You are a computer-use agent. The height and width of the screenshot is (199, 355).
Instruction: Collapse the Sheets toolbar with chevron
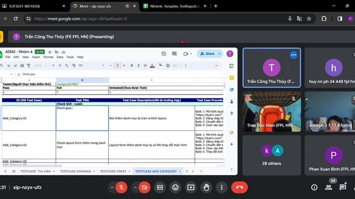point(216,65)
